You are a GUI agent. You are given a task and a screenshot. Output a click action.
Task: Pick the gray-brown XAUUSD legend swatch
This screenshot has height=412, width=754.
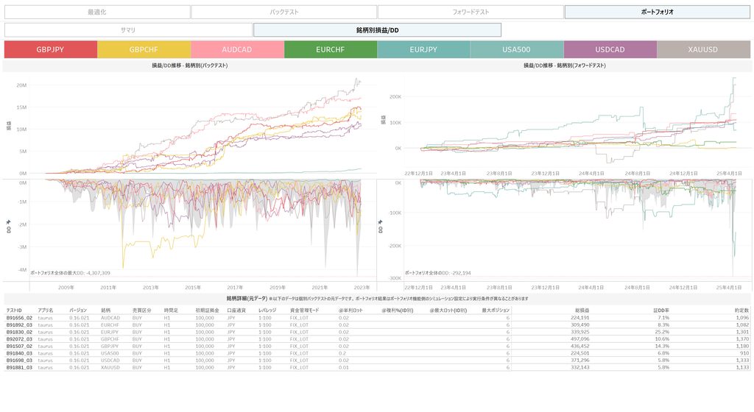tap(703, 49)
